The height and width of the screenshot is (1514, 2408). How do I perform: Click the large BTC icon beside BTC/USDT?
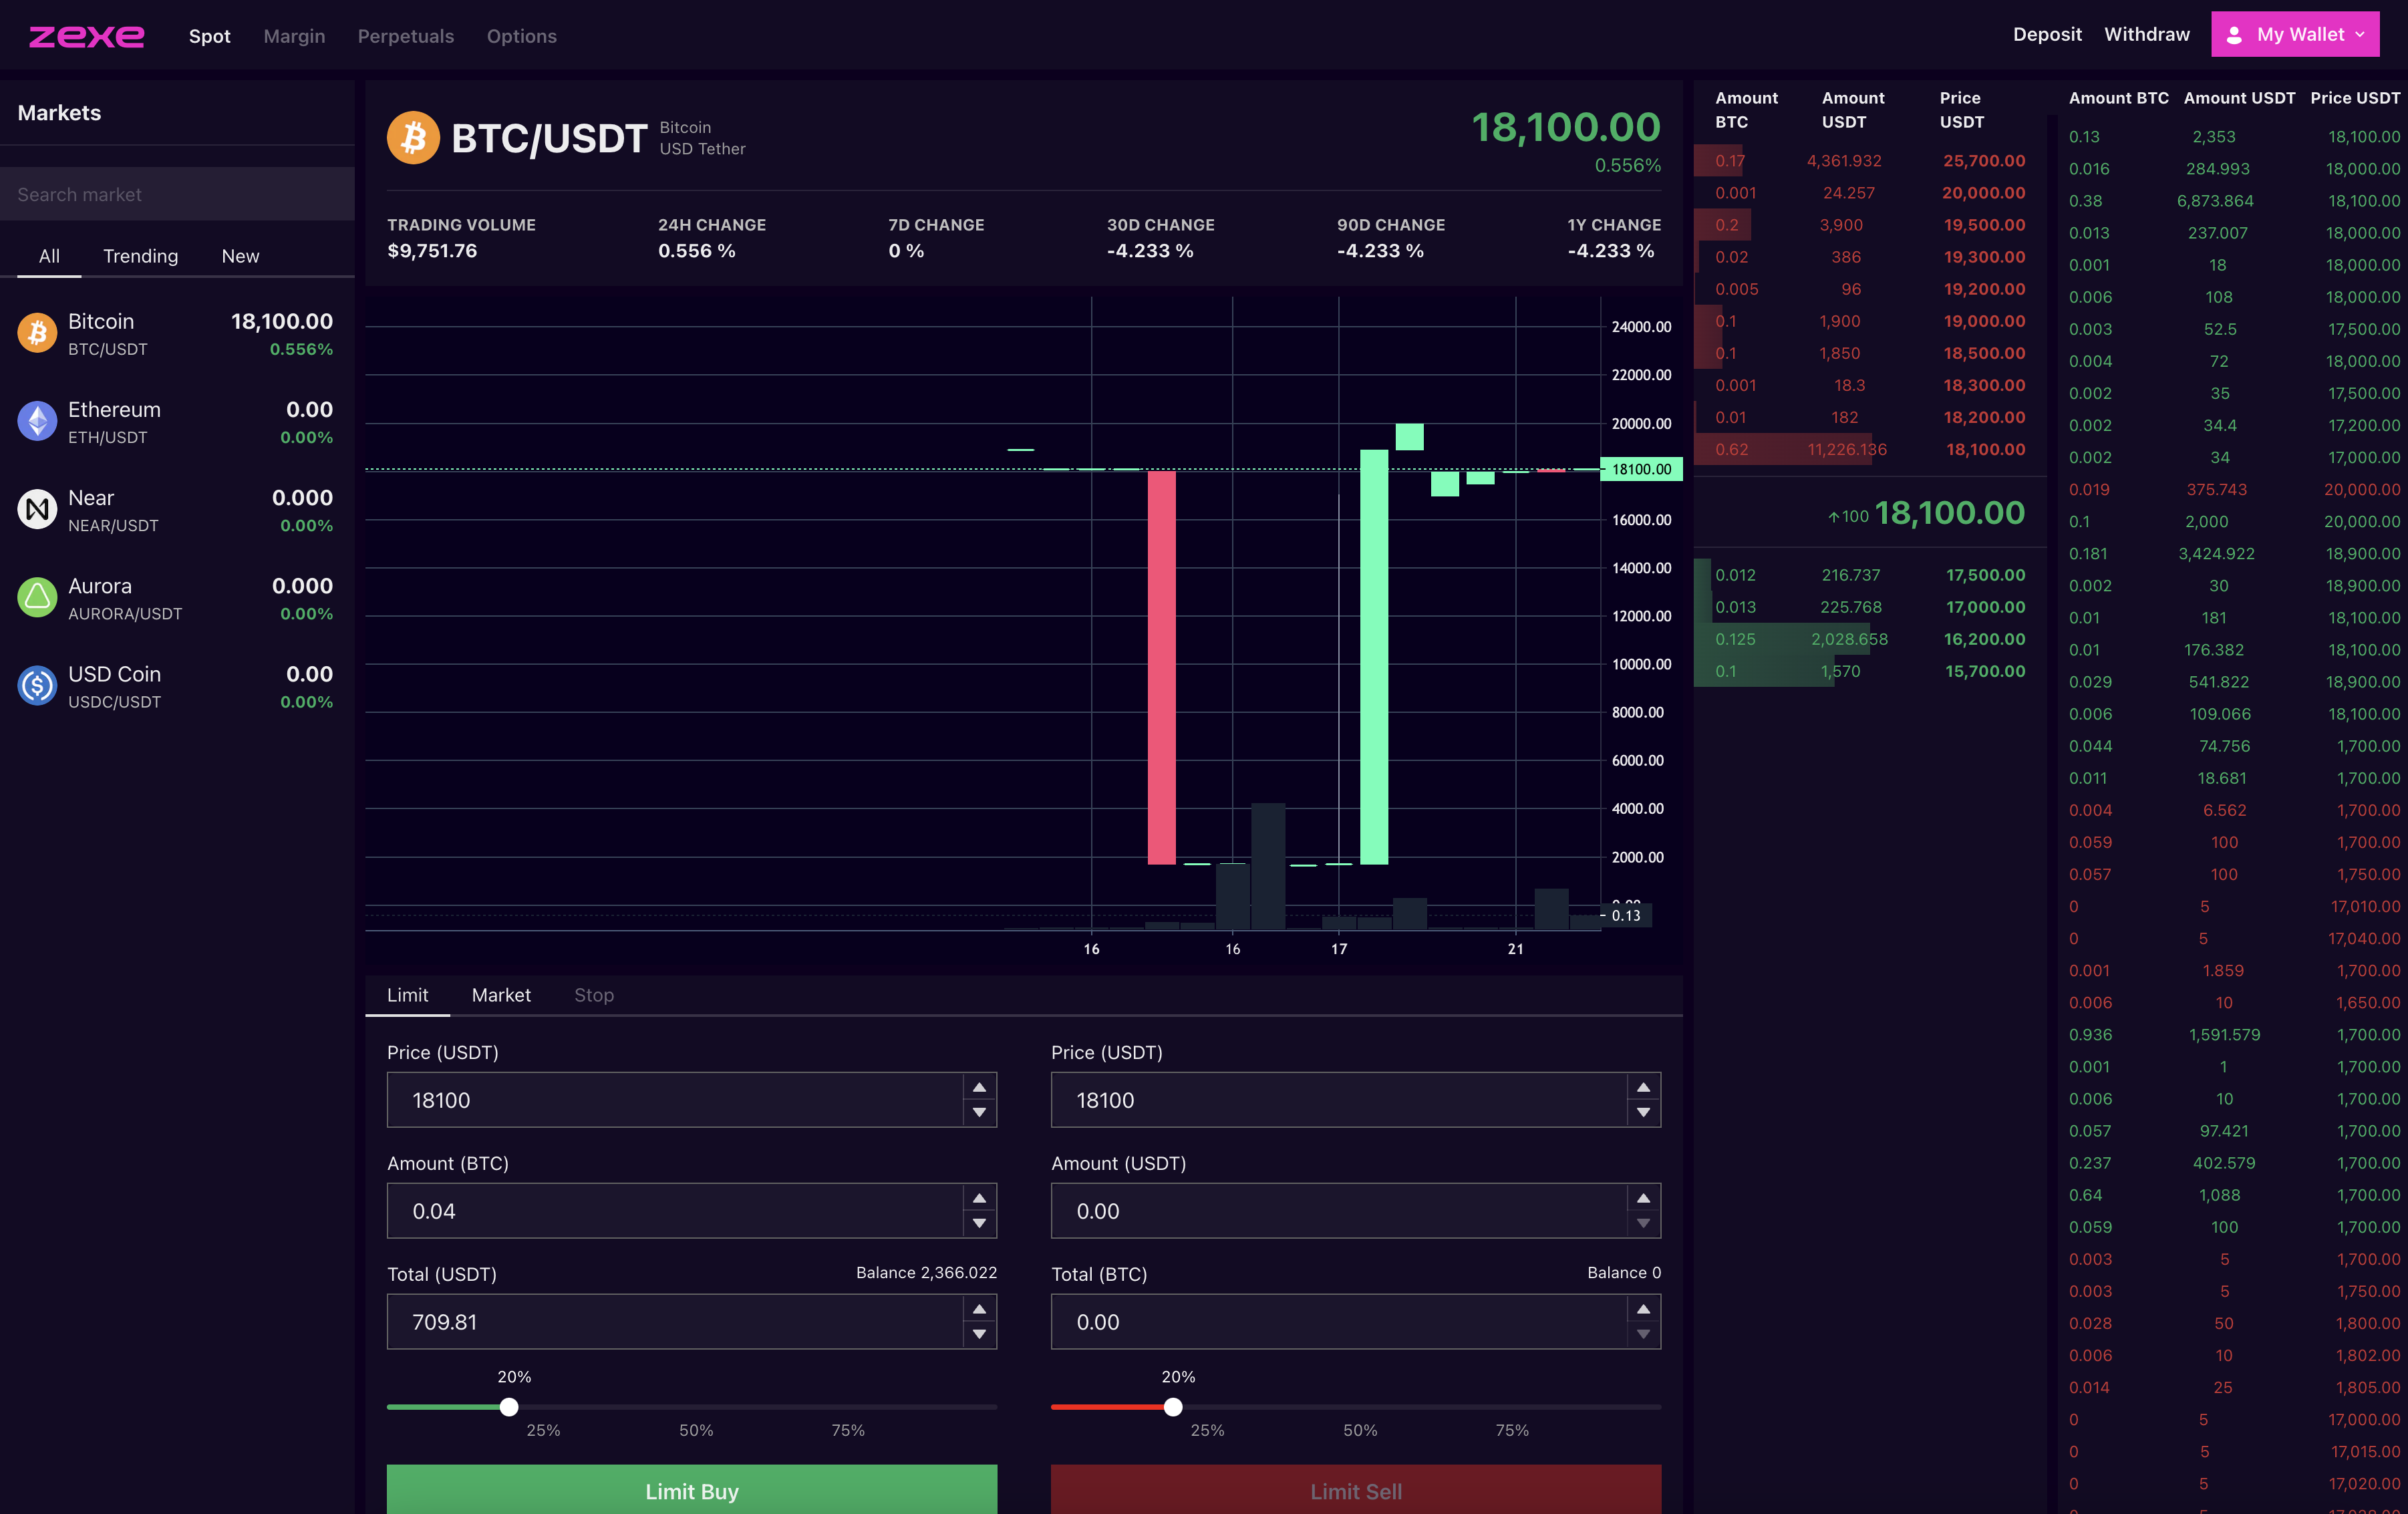[x=413, y=138]
